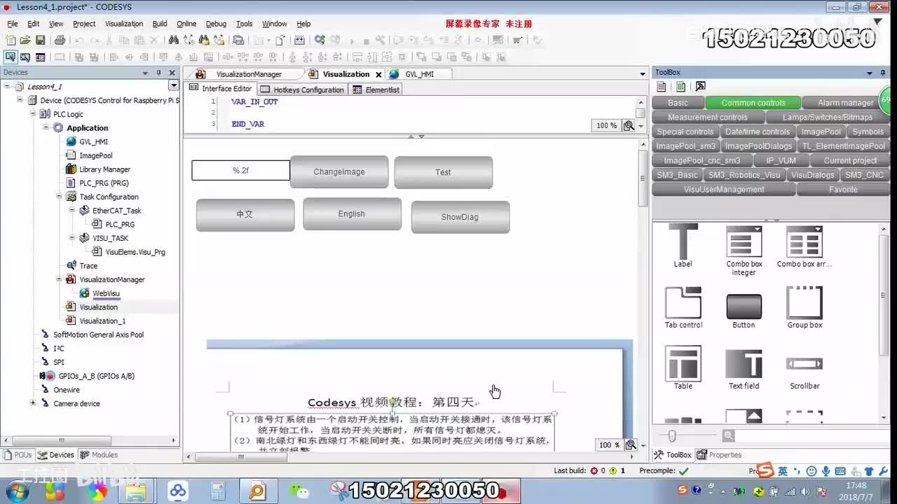Screen dimensions: 897x504
Task: Click the second list-view icon in ToolBox
Action: pos(680,87)
